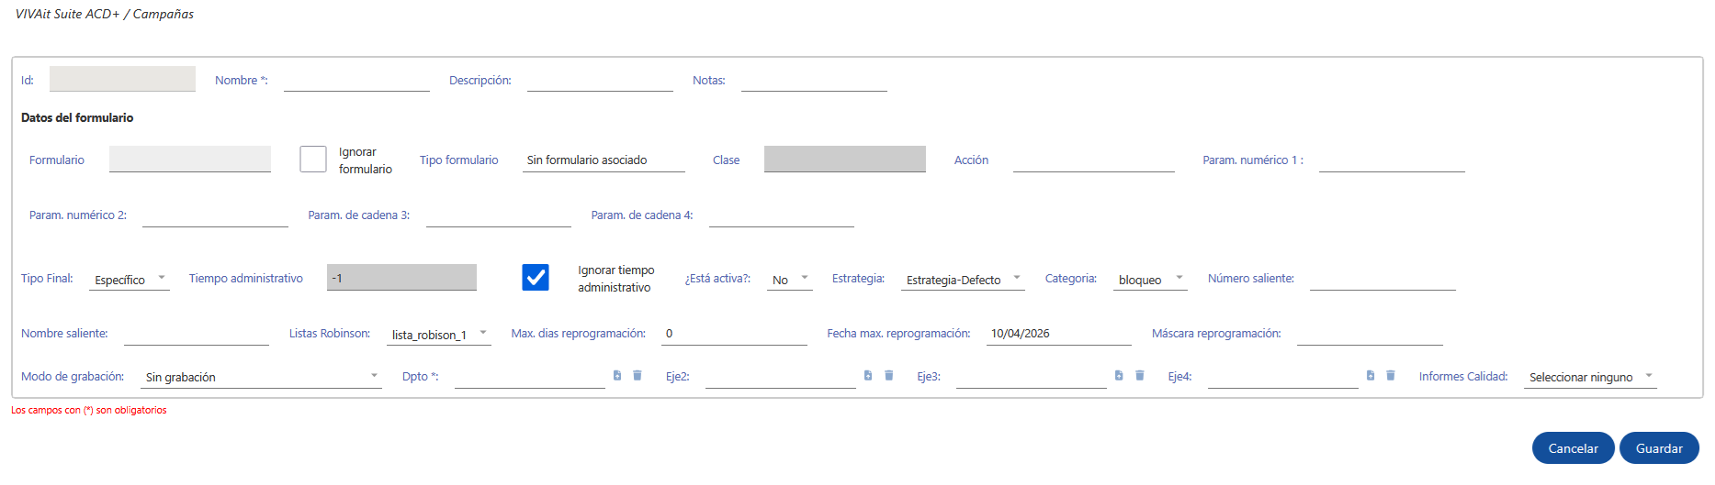Clear Eje4 using its trash icon
The image size is (1715, 485).
click(x=1391, y=376)
